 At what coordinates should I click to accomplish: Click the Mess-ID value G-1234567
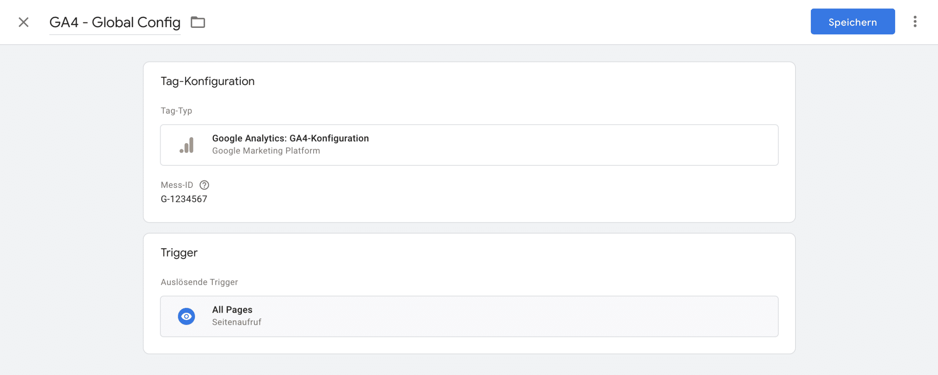(184, 199)
